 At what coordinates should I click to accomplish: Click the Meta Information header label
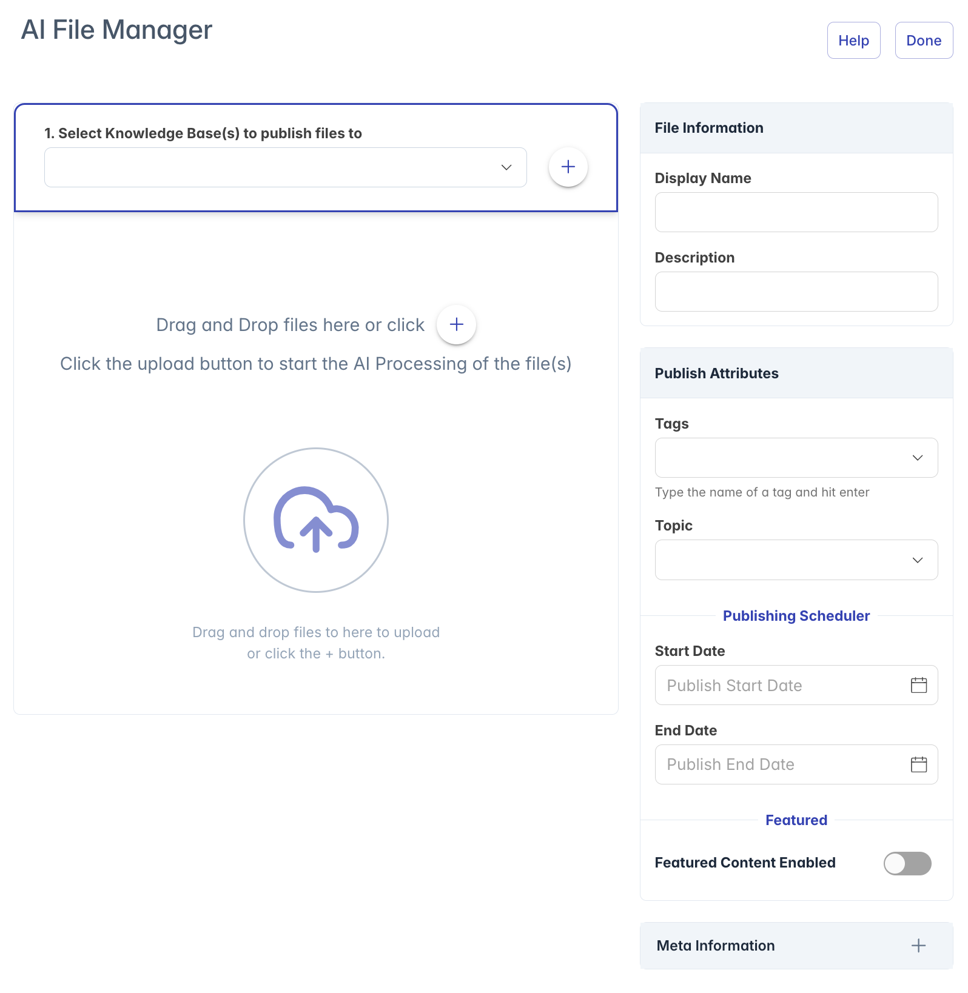(716, 946)
